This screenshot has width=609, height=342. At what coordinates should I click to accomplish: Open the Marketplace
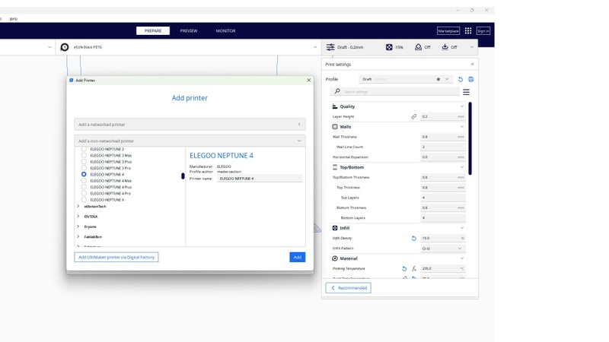448,30
